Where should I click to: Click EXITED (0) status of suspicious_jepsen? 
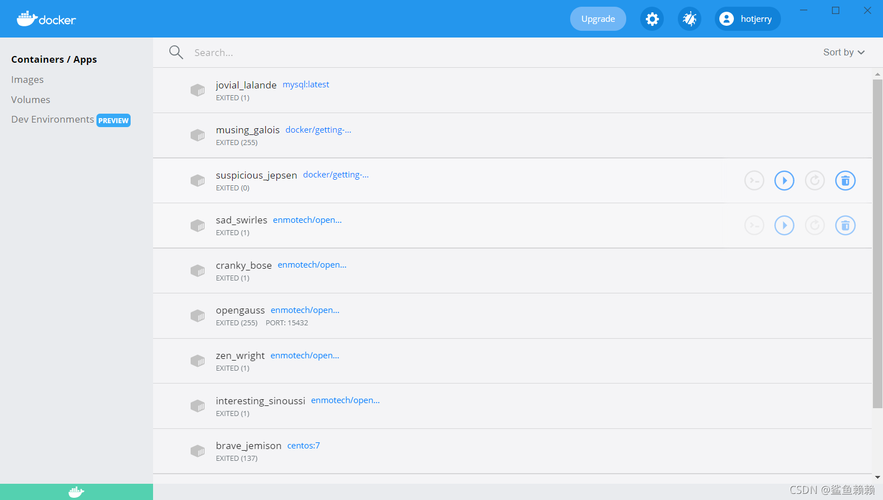tap(233, 188)
